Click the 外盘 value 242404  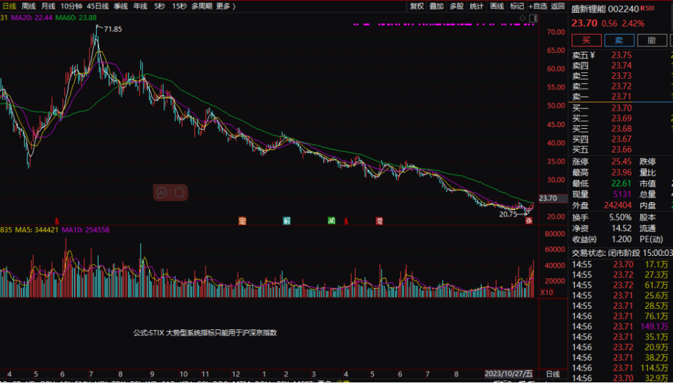[618, 206]
